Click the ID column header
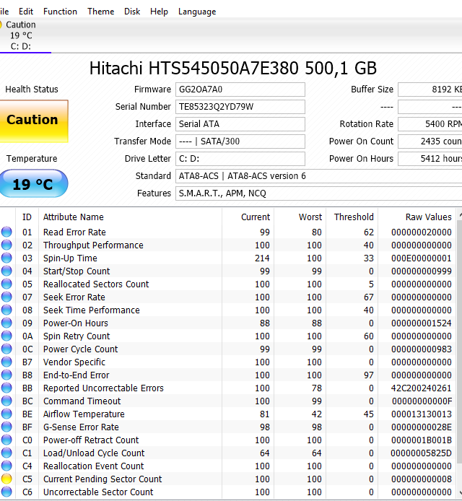 27,217
